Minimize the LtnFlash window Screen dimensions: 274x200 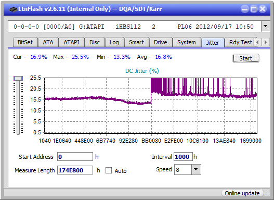pos(245,9)
